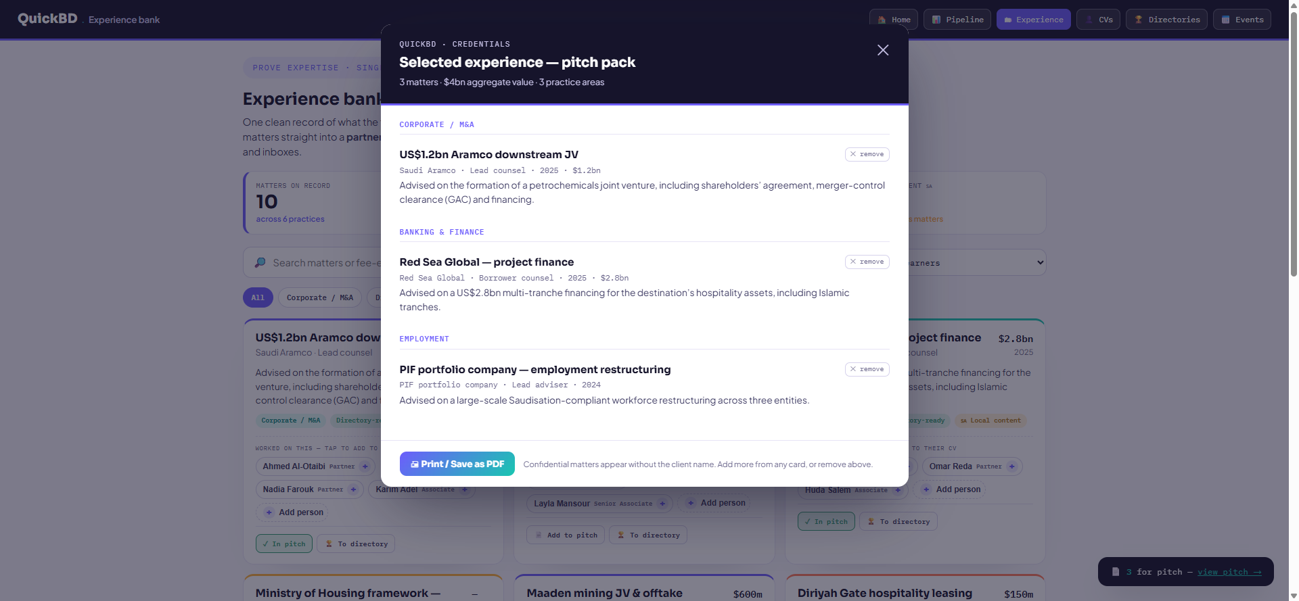Screen dimensions: 1299x601
Task: Click 'PIF portfolio company — employment restructuring' heading
Action: point(535,370)
